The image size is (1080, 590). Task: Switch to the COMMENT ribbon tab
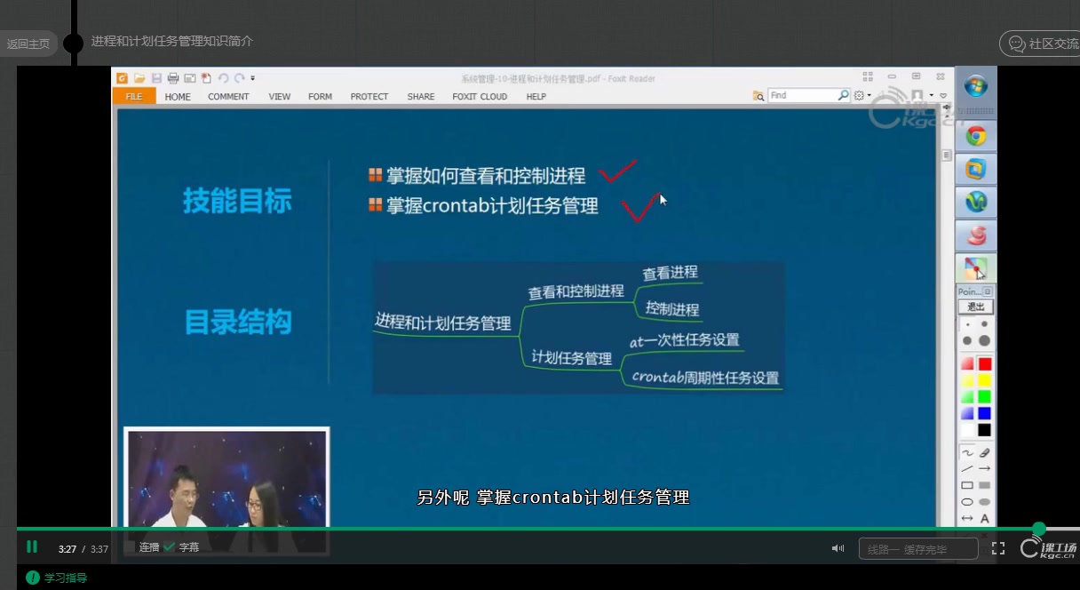(228, 96)
